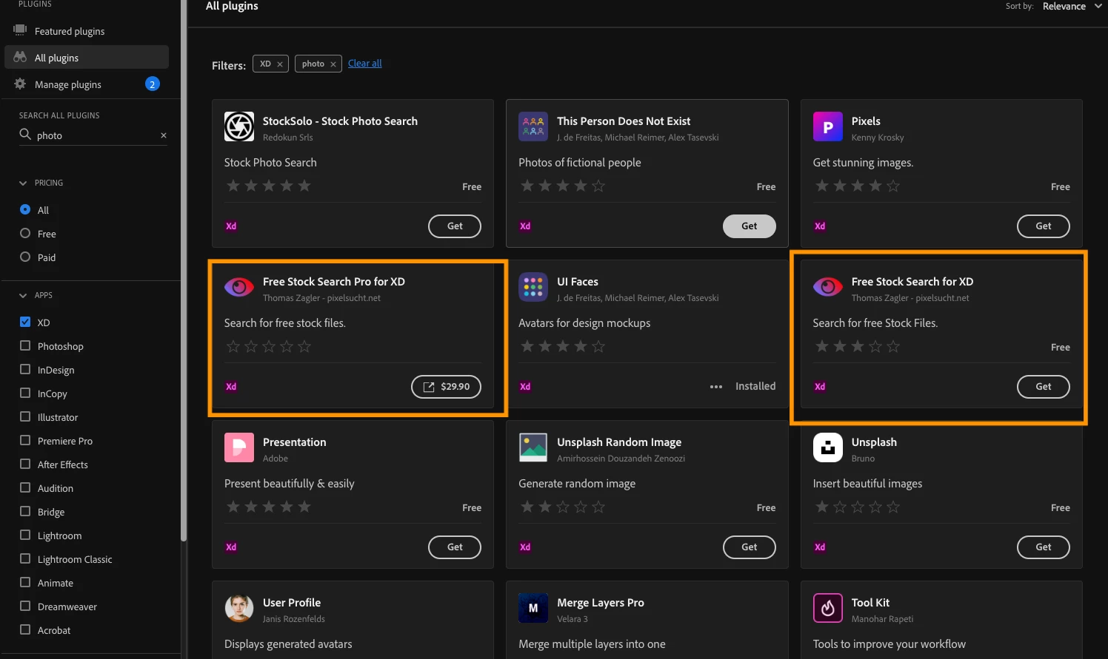Open All plugins in sidebar
The image size is (1108, 659).
[87, 58]
